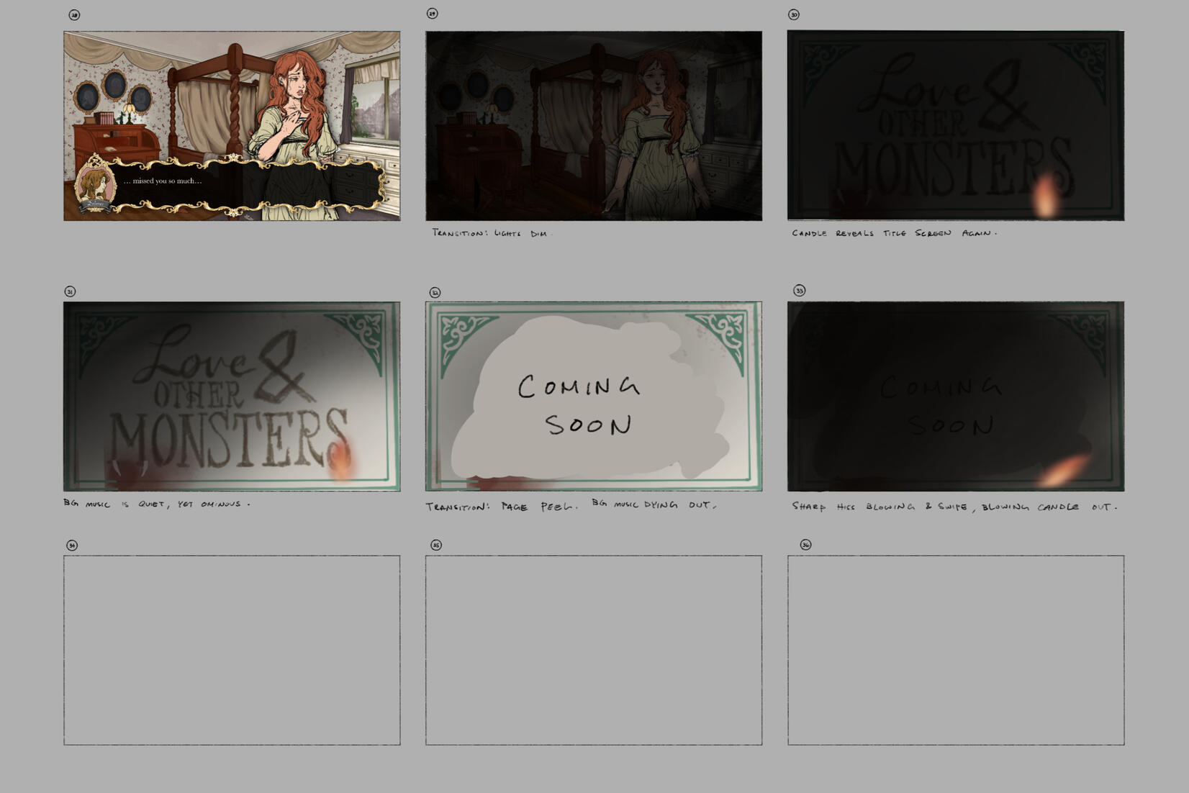Select the empty storyboard frame 34
The height and width of the screenshot is (793, 1189).
coord(232,650)
